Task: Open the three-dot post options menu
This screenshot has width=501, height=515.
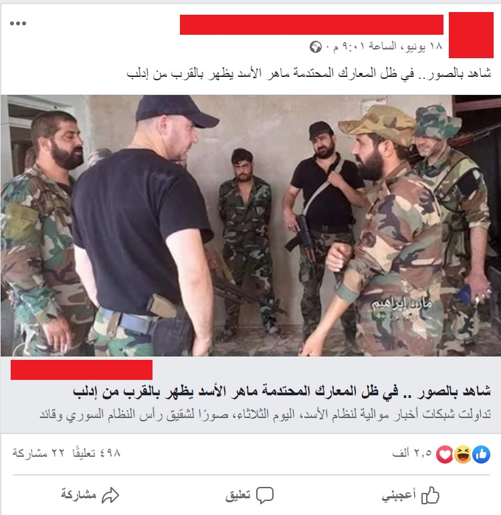Action: pyautogui.click(x=18, y=23)
